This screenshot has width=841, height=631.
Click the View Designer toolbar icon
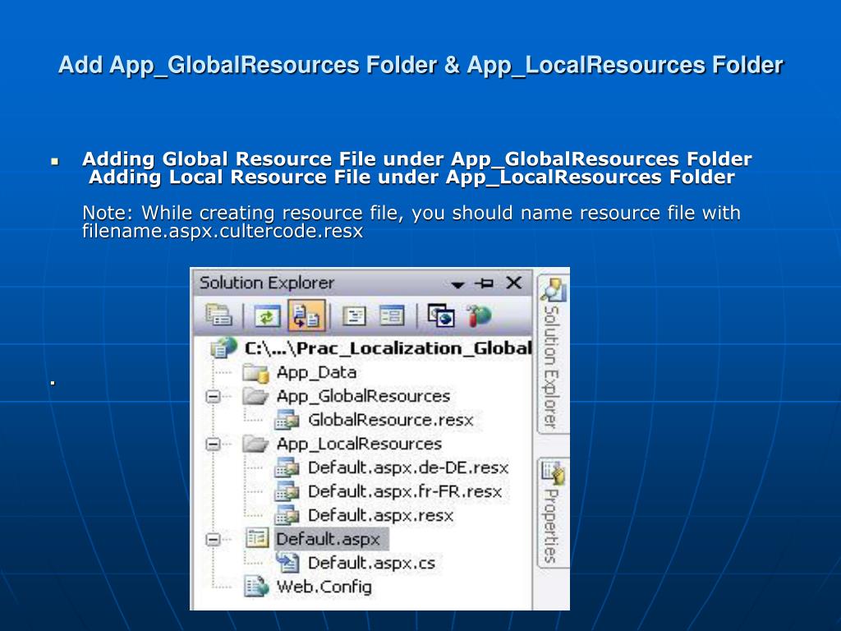point(391,315)
